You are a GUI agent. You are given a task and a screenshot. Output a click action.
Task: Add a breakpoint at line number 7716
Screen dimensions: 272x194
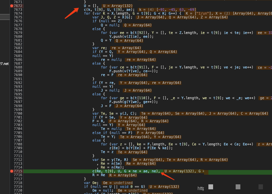click(18, 175)
